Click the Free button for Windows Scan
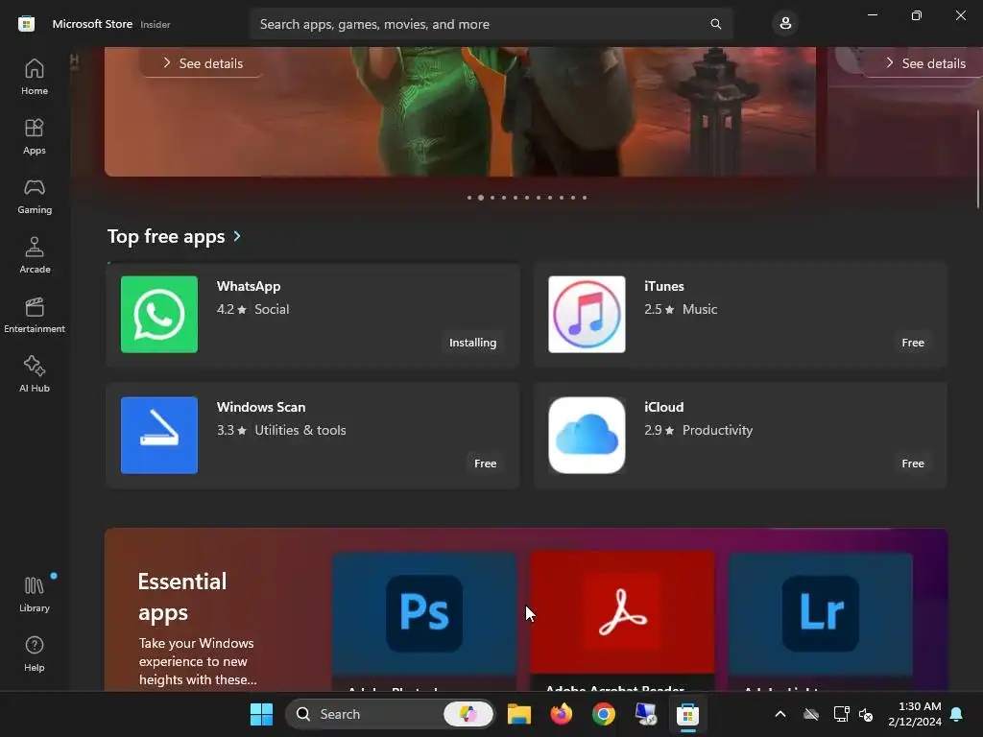 (485, 464)
